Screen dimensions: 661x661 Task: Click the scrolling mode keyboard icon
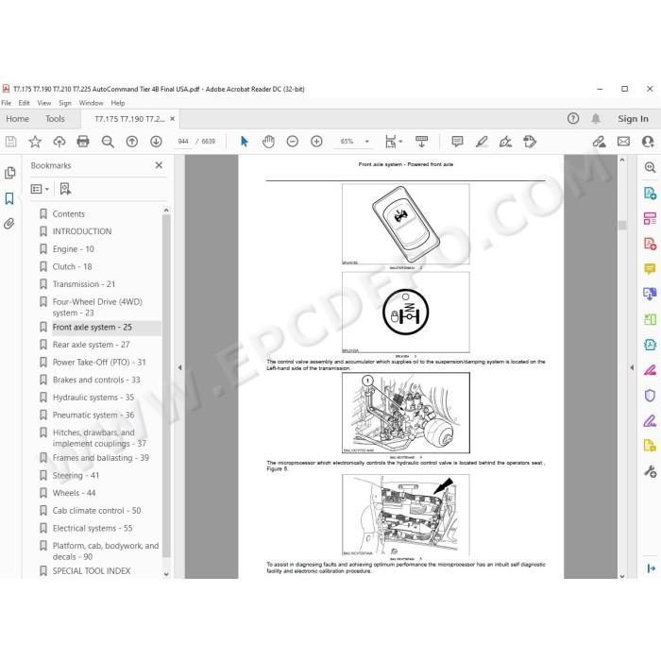coord(421,142)
